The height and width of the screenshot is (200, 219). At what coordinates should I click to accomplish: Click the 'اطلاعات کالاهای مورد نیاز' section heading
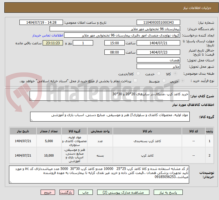[193, 105]
